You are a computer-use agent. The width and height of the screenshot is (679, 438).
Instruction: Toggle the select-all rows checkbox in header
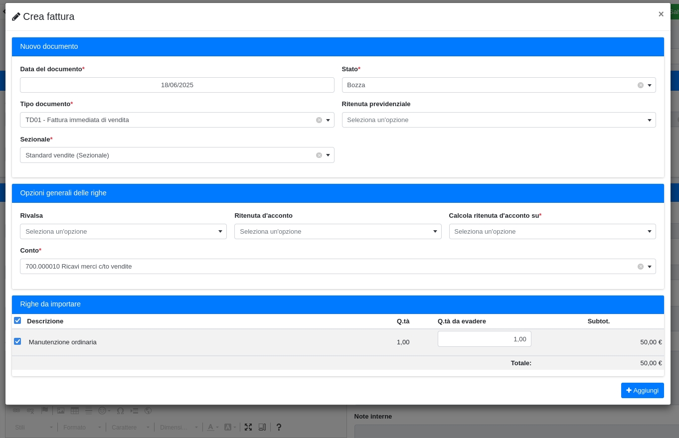click(17, 320)
